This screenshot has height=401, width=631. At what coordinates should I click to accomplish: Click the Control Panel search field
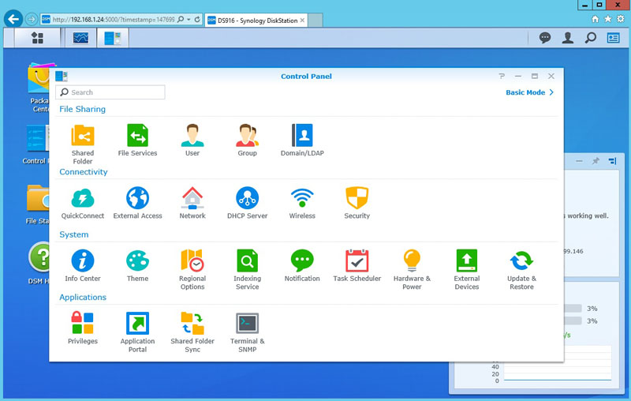[110, 92]
